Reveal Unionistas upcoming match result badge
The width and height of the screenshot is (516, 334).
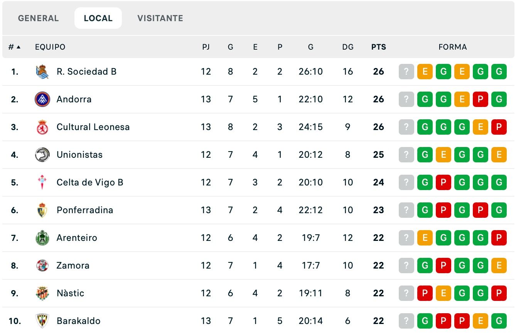coord(406,155)
